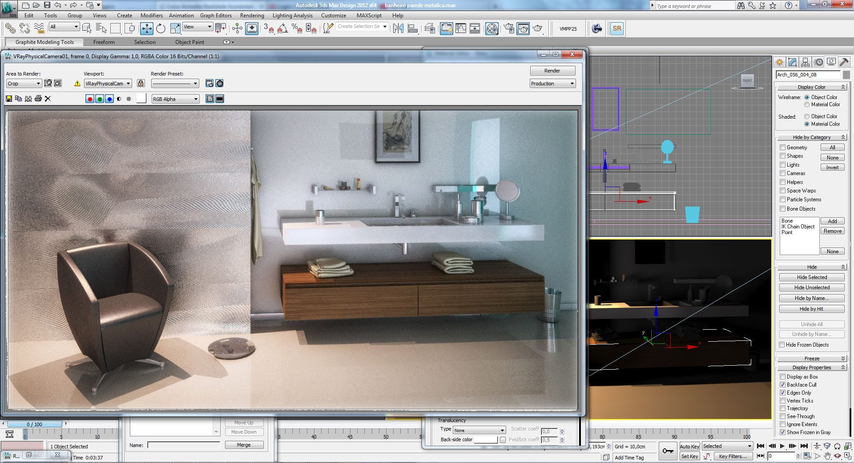Open Rendered Frame Window teapot icon

tap(524, 28)
